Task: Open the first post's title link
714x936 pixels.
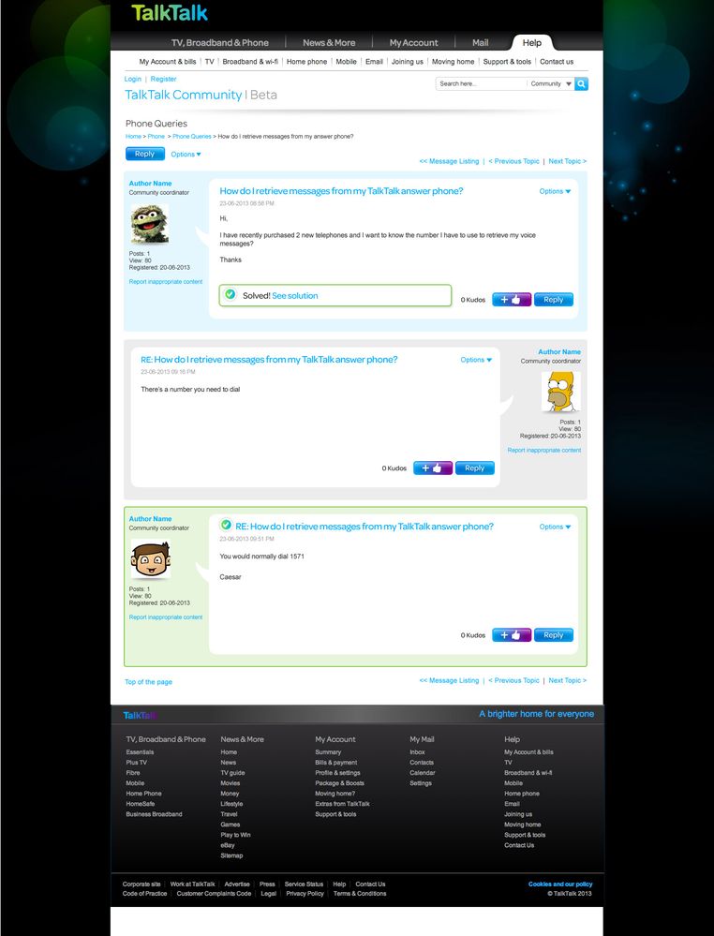Action: 341,191
